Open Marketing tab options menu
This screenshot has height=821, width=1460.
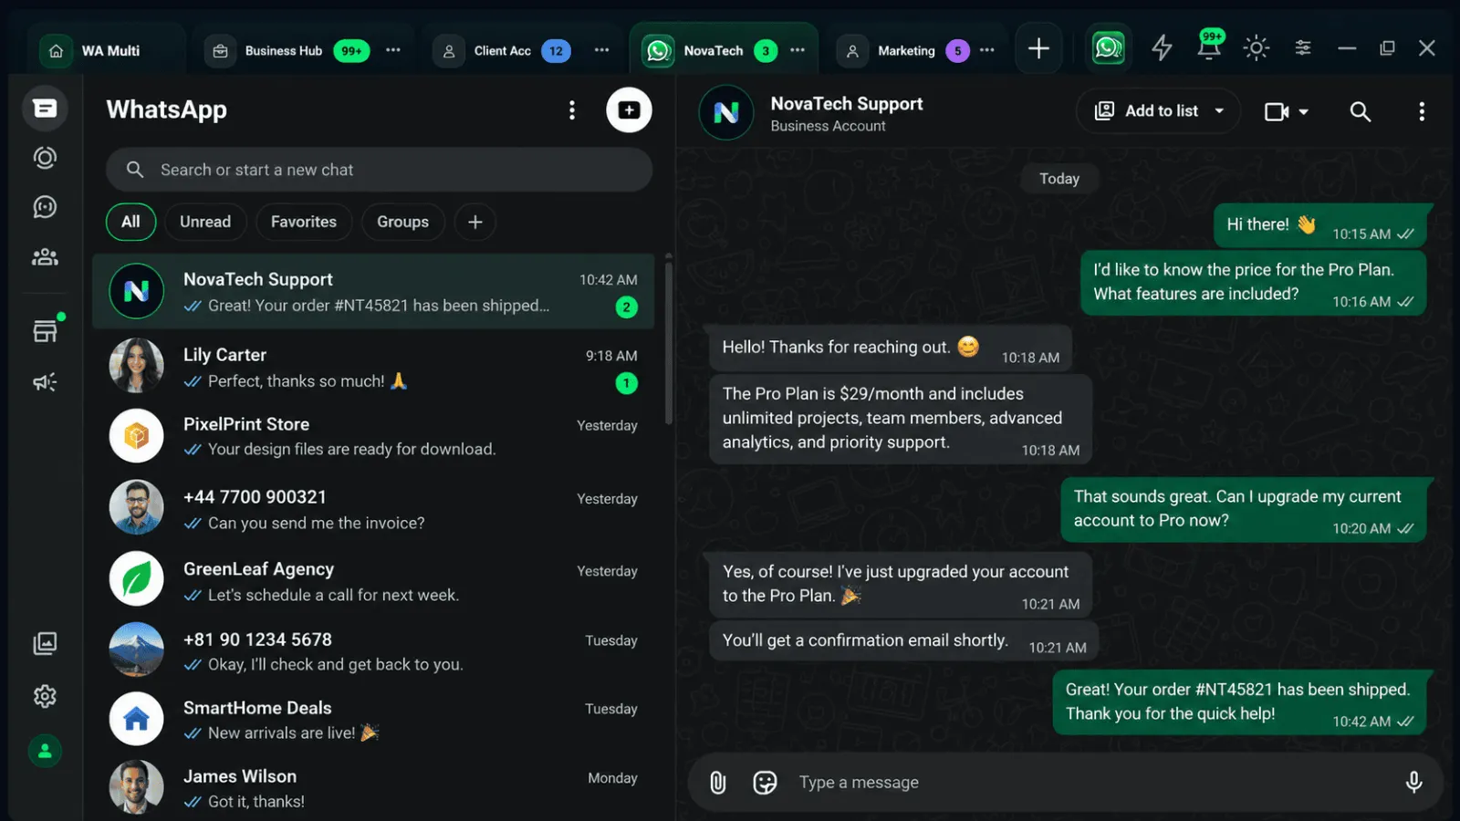click(986, 50)
